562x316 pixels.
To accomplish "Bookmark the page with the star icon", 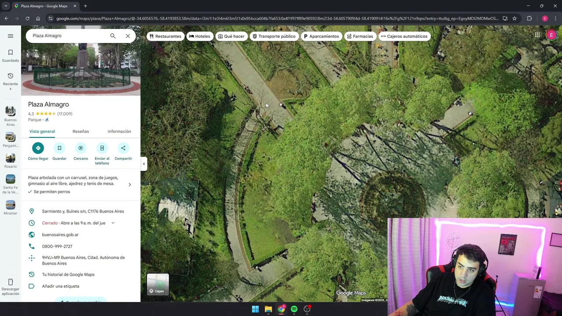I will pyautogui.click(x=515, y=18).
